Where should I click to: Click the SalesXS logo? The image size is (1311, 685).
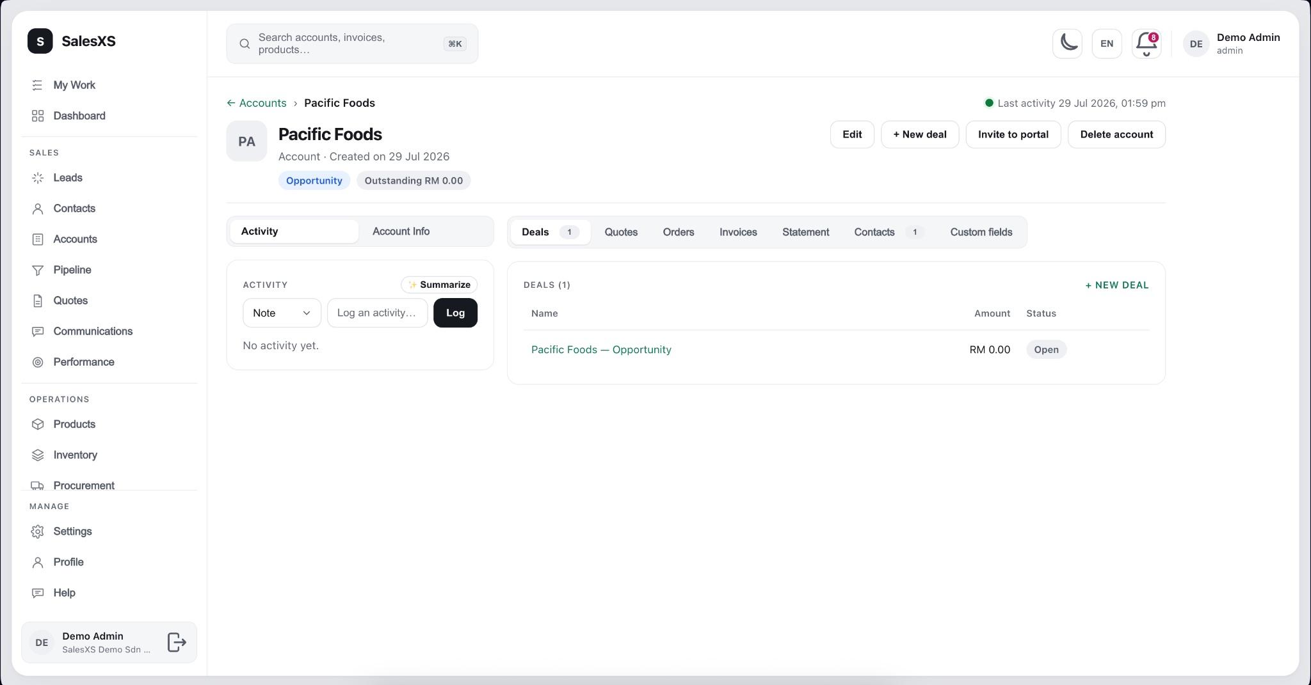tap(72, 41)
